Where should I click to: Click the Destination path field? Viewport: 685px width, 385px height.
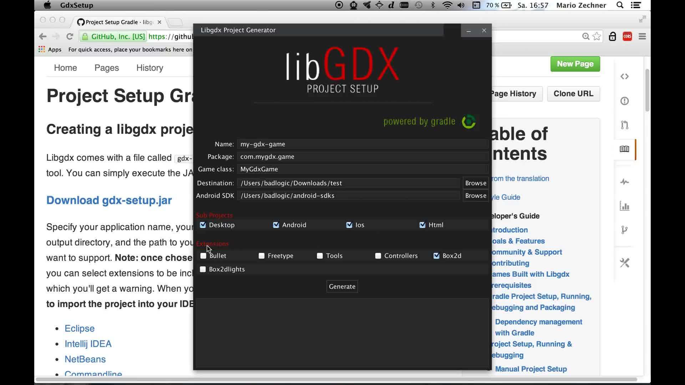point(349,183)
